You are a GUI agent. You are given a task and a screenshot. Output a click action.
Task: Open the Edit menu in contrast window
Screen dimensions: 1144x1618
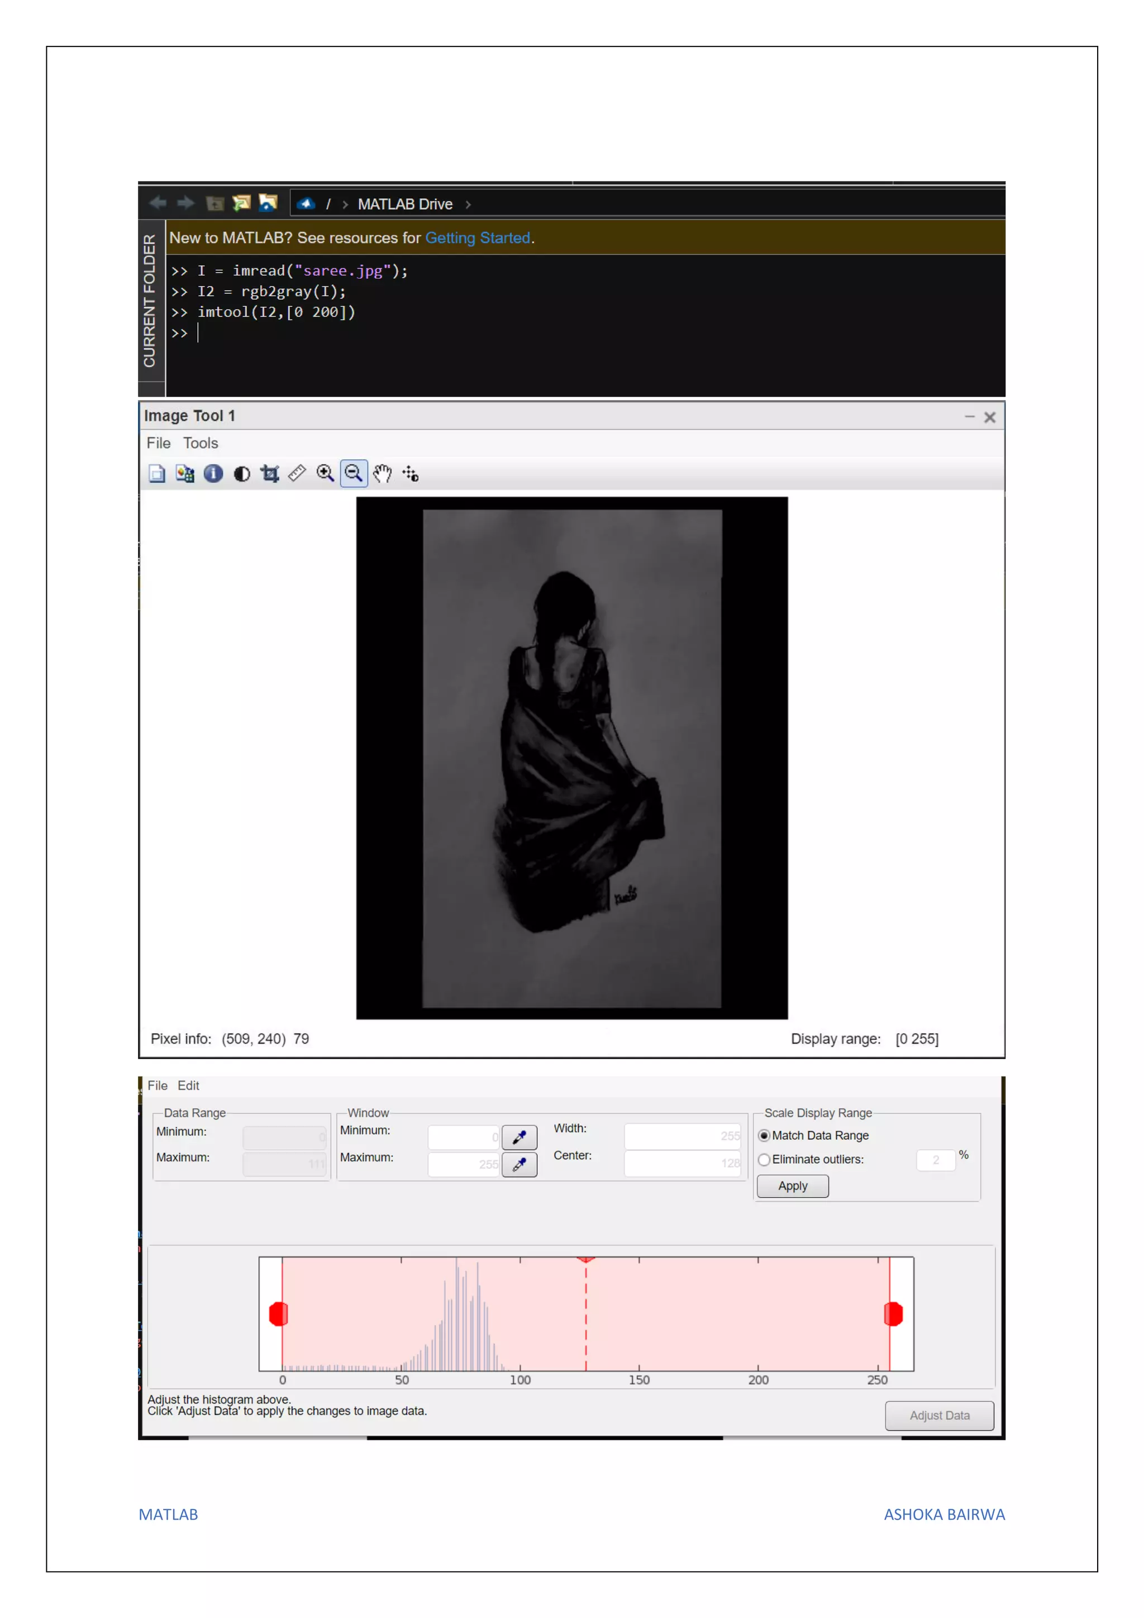(x=188, y=1085)
